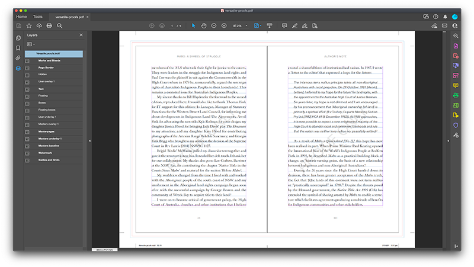Select the Hand pan tool
The height and width of the screenshot is (267, 474).
tap(203, 26)
